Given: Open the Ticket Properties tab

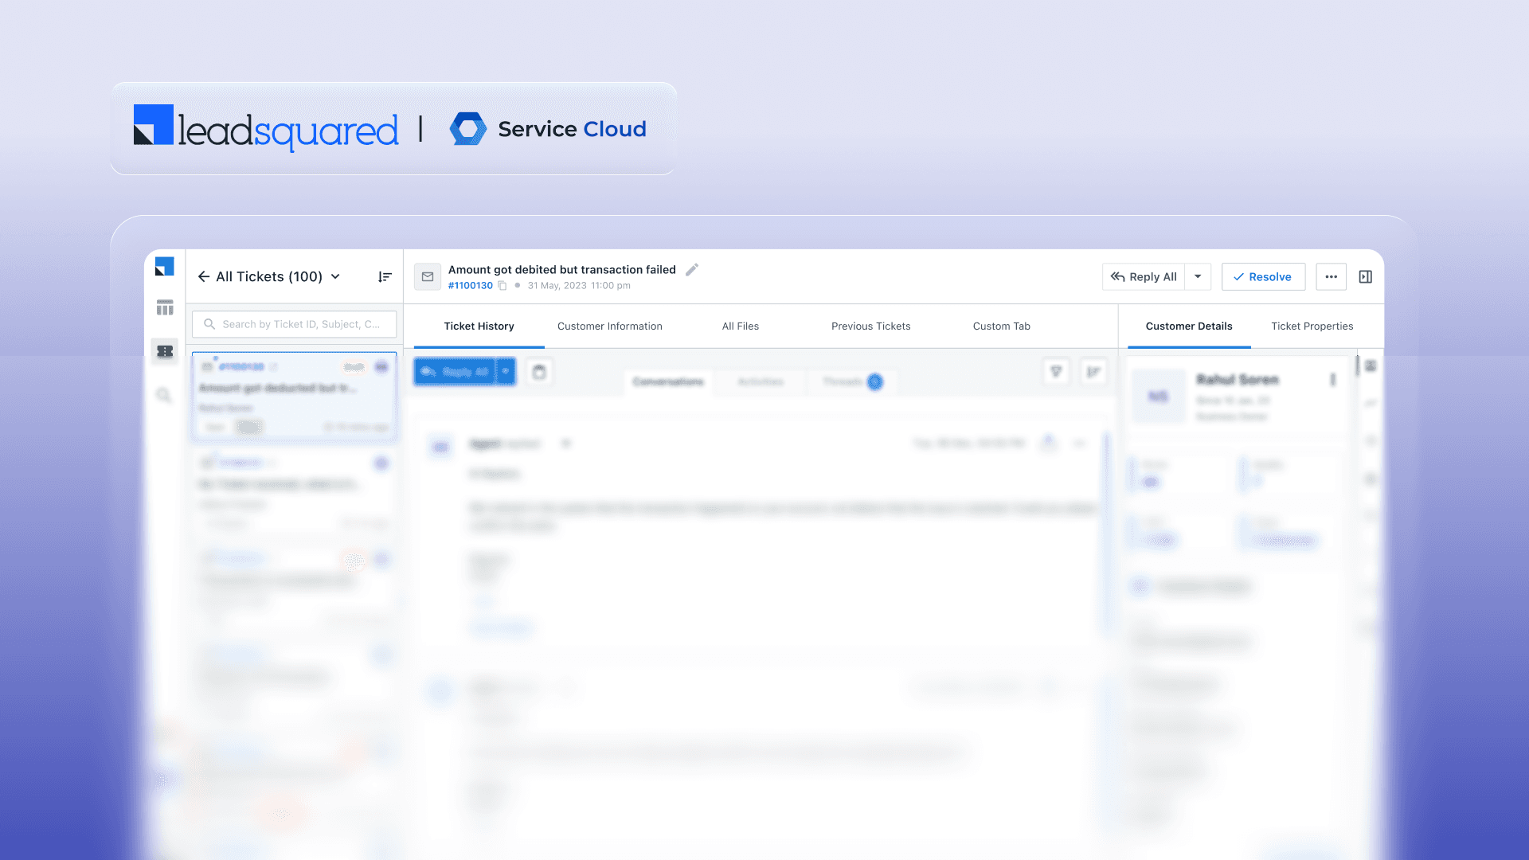Looking at the screenshot, I should [x=1312, y=326].
